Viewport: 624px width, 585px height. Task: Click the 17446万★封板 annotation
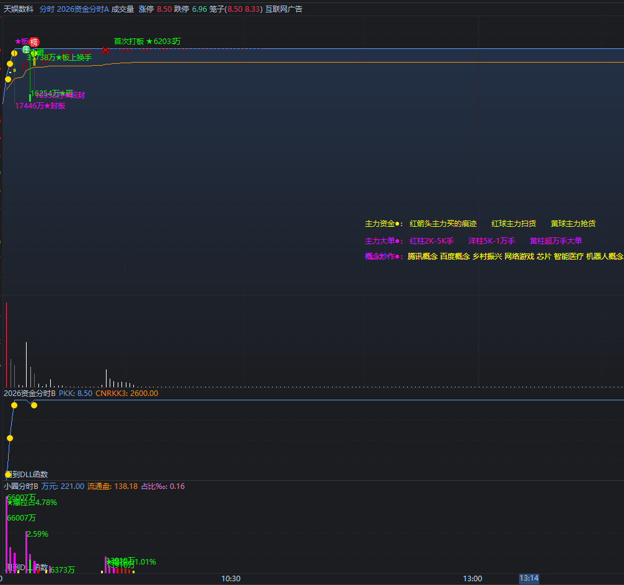(x=40, y=106)
